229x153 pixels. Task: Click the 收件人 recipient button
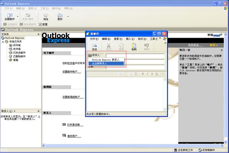[96, 55]
